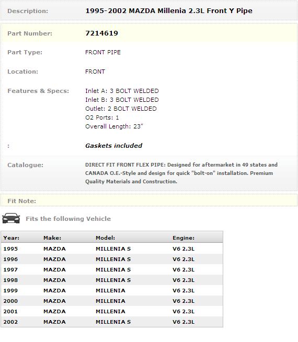The height and width of the screenshot is (342, 298).
Task: Select the 1999 MILLENIA row
Action: click(112, 290)
